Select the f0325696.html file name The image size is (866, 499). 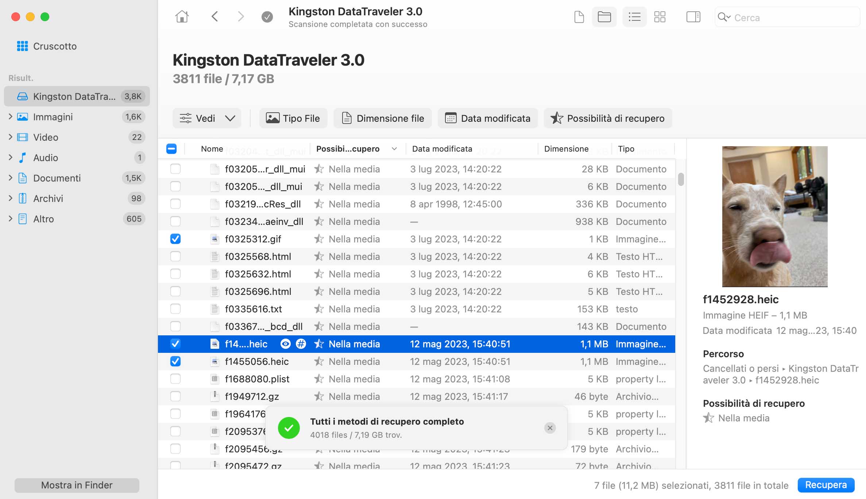tap(258, 292)
